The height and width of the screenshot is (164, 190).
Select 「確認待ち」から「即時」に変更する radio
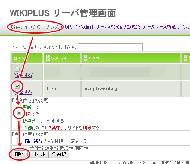[x=19, y=140]
